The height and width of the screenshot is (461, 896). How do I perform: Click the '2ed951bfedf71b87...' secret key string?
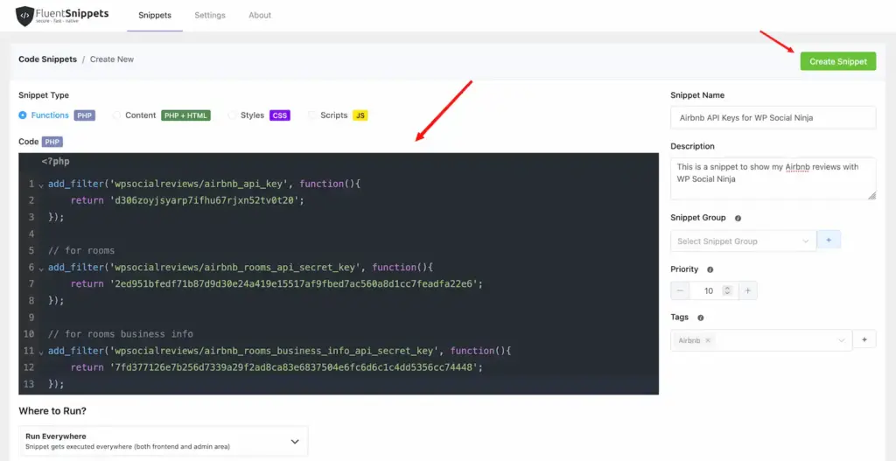click(294, 284)
